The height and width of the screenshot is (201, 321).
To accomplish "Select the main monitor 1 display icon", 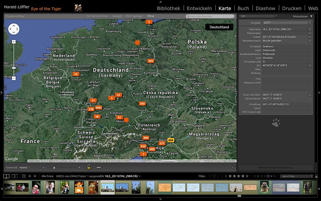I will point(6,176).
